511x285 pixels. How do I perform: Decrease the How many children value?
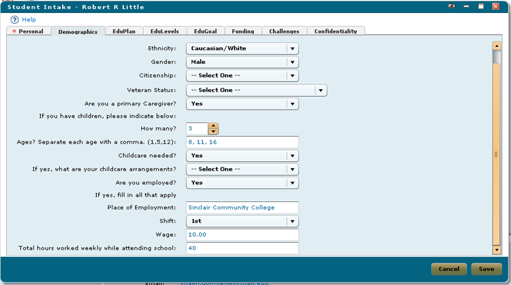point(213,131)
